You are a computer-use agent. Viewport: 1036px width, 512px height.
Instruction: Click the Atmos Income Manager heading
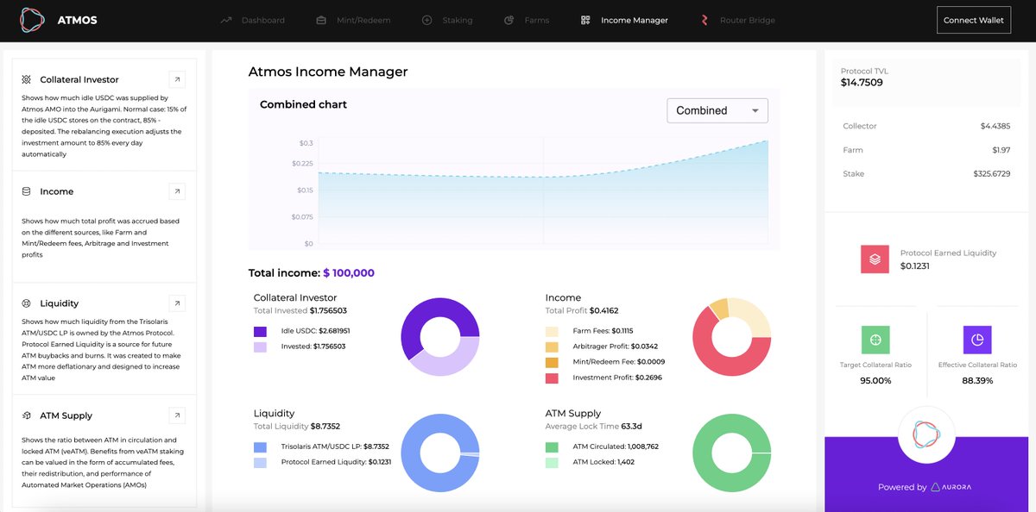pyautogui.click(x=328, y=72)
